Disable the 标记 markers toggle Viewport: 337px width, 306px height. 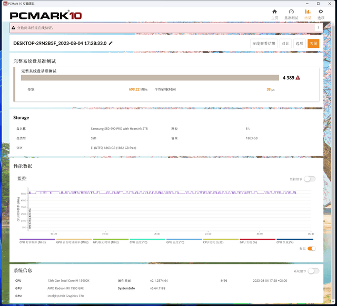pyautogui.click(x=311, y=248)
